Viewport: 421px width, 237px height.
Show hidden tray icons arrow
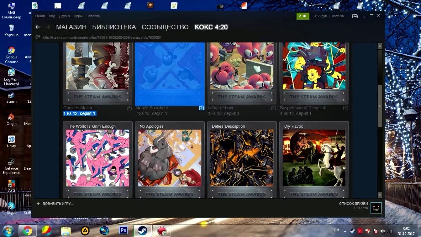345,231
